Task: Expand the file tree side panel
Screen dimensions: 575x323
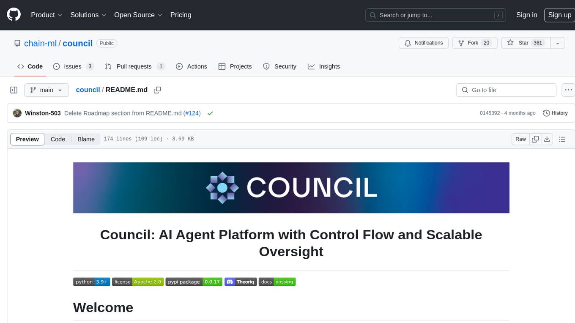Action: 14,90
